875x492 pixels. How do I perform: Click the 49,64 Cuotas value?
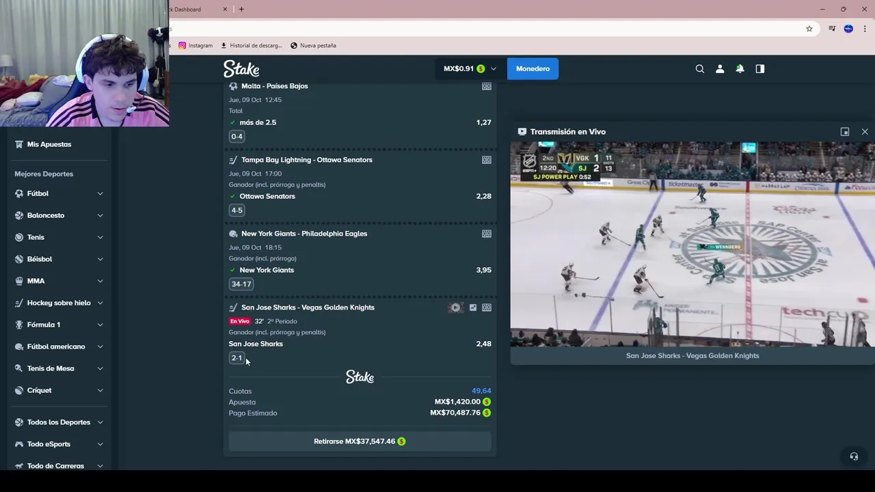point(481,391)
